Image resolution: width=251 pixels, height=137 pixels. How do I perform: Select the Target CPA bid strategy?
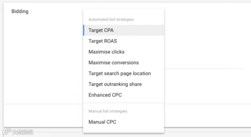coord(101,30)
